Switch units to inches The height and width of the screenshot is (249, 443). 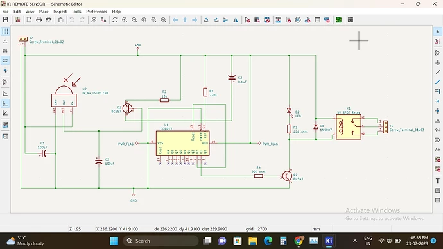(5, 41)
